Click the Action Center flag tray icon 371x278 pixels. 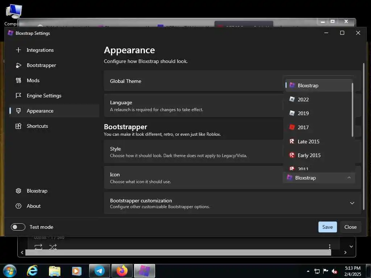326,271
